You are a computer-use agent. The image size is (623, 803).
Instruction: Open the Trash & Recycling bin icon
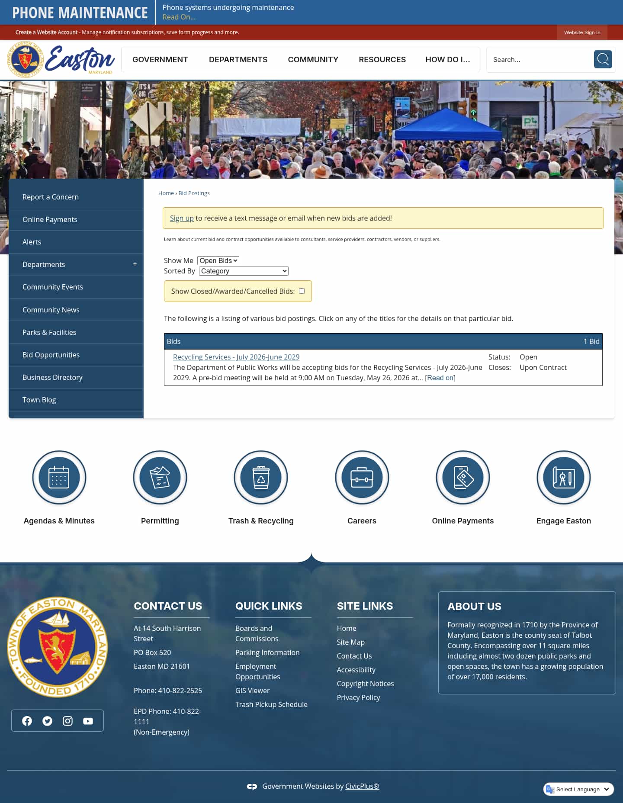[261, 478]
